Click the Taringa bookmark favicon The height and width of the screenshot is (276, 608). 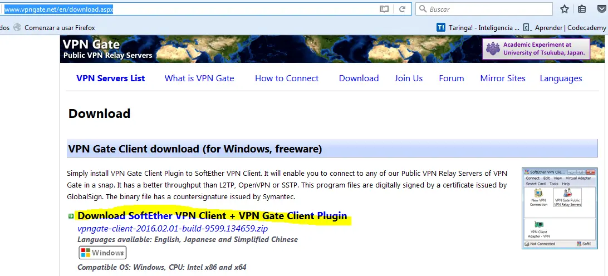click(440, 27)
